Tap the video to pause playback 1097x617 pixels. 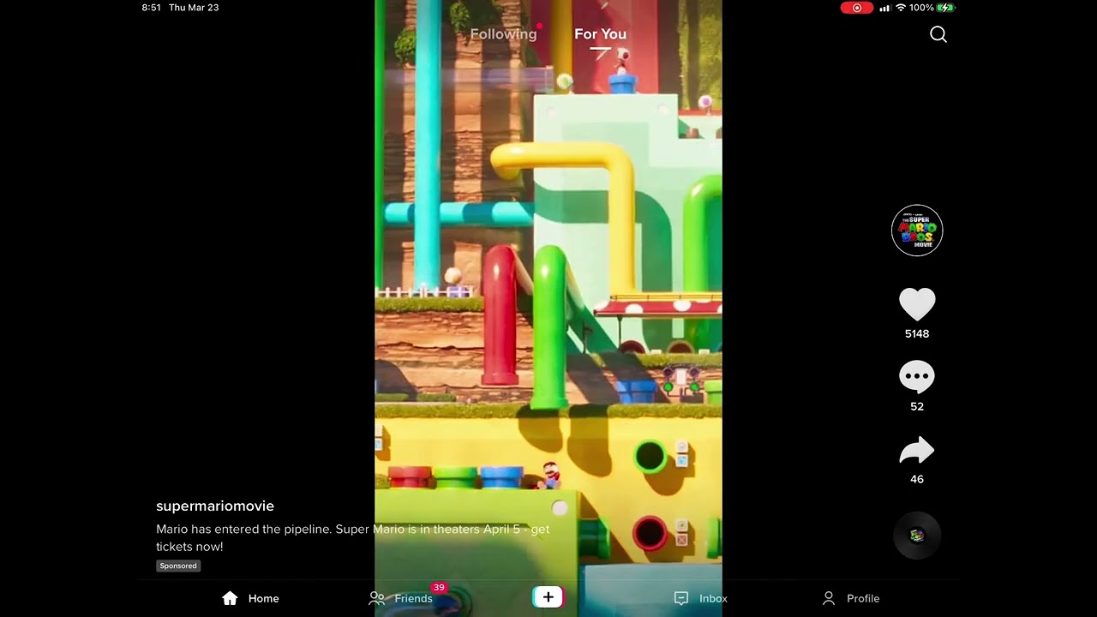tap(548, 308)
